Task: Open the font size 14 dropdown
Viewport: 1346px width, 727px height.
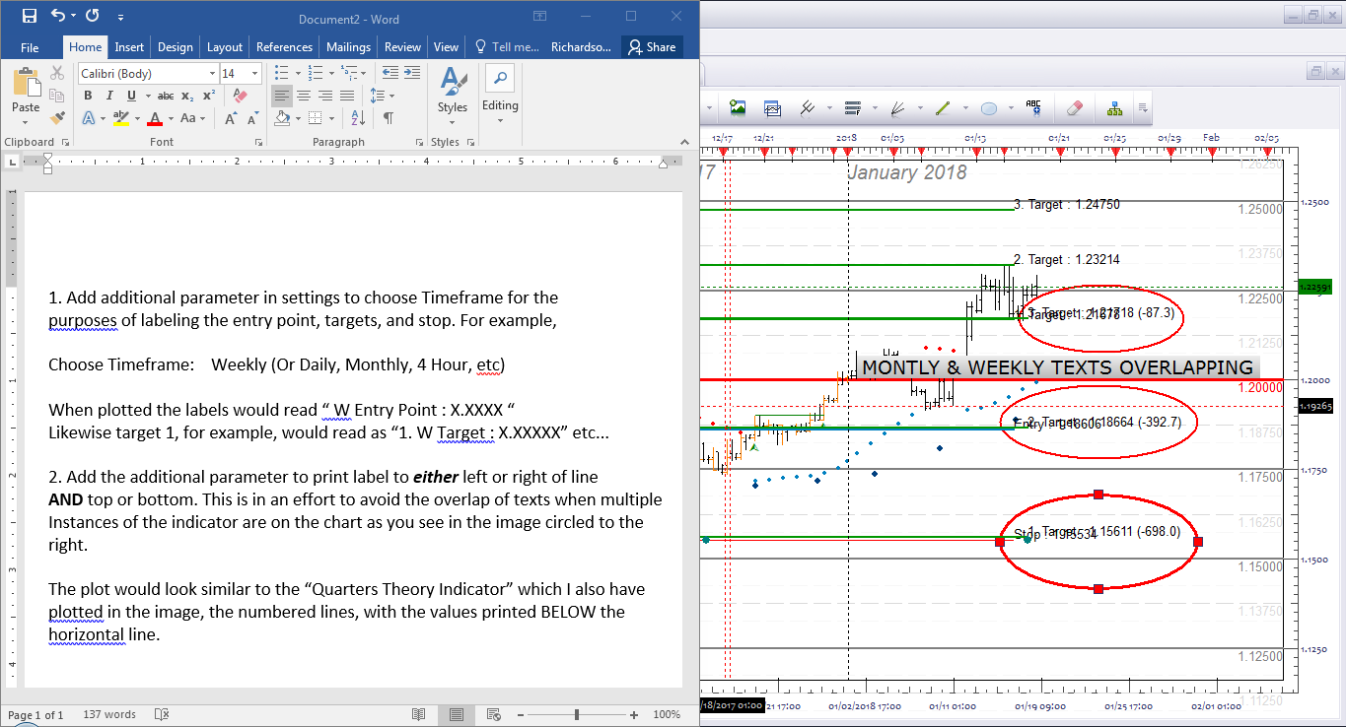Action: pos(241,74)
